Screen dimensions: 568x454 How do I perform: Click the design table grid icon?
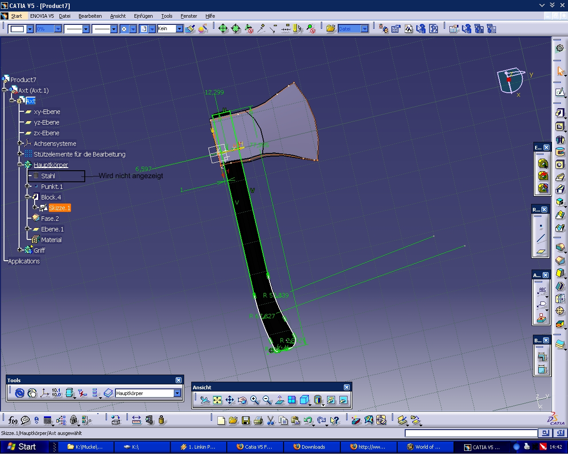(x=48, y=420)
